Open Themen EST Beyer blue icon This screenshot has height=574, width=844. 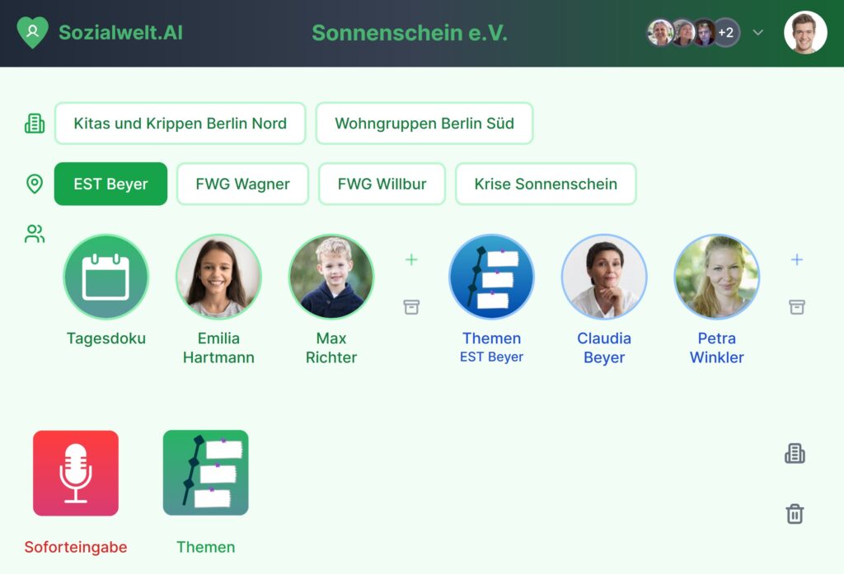point(491,277)
